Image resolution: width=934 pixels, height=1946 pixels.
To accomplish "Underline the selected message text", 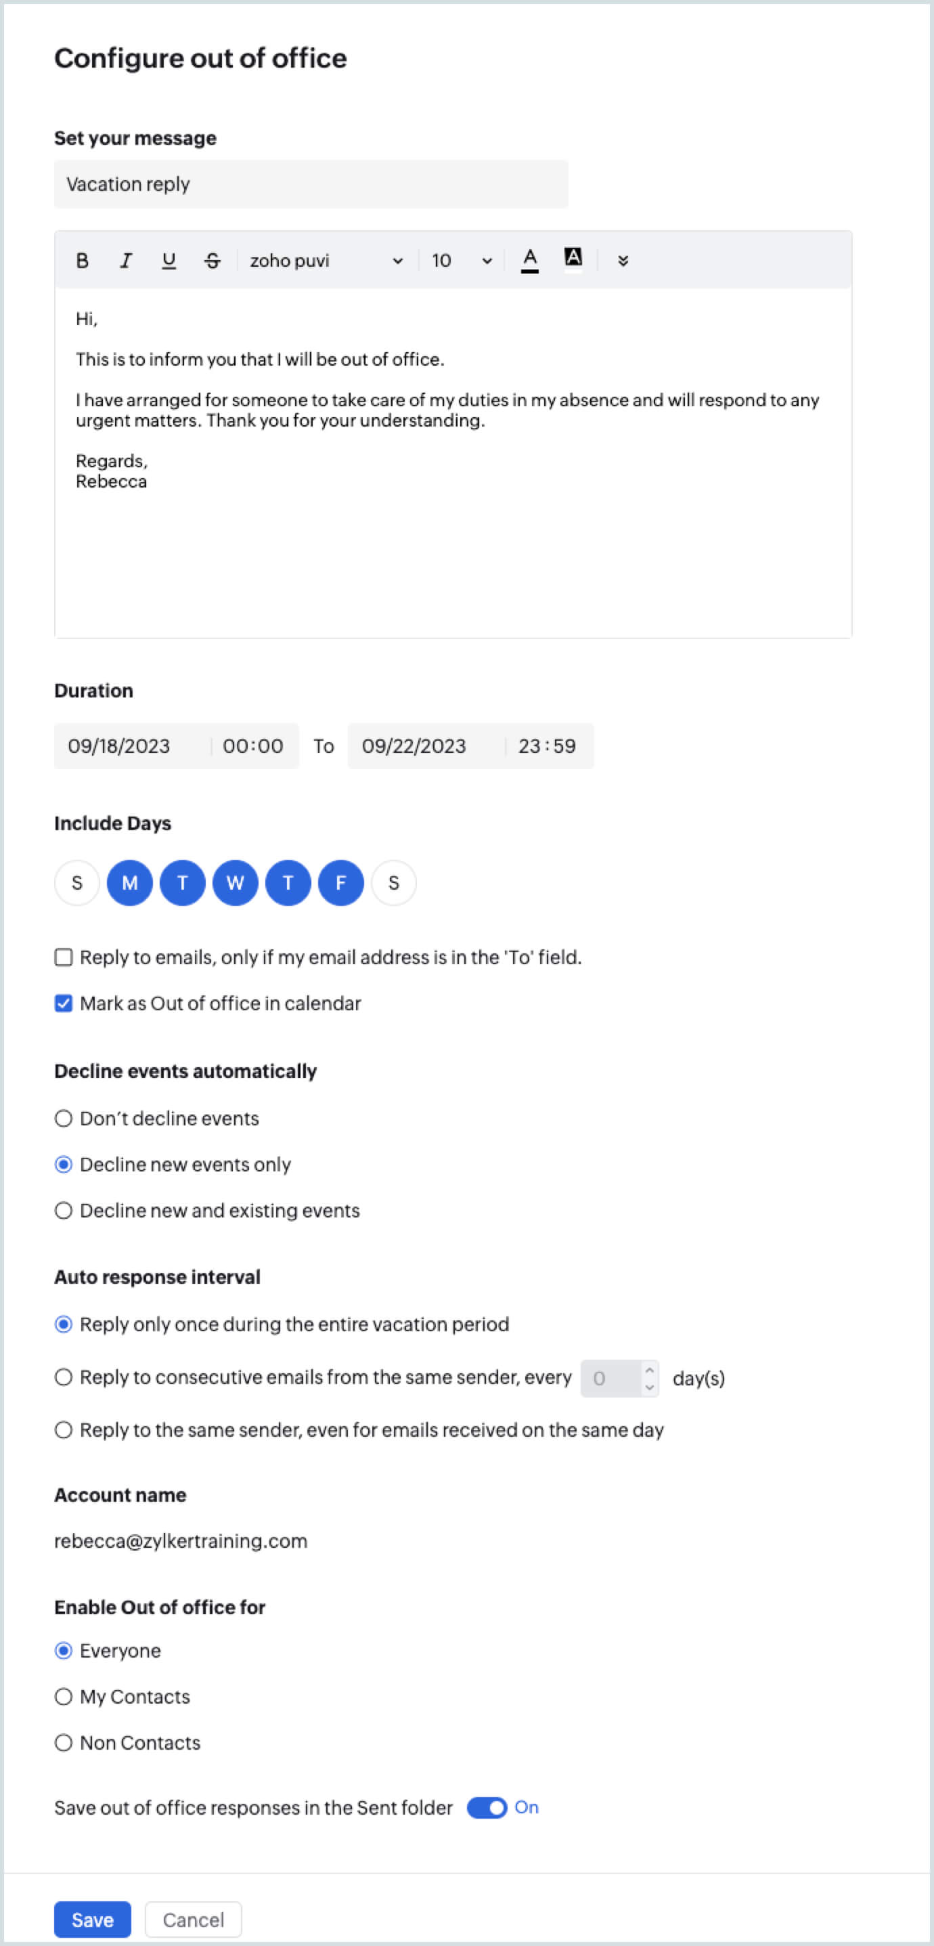I will [x=169, y=261].
